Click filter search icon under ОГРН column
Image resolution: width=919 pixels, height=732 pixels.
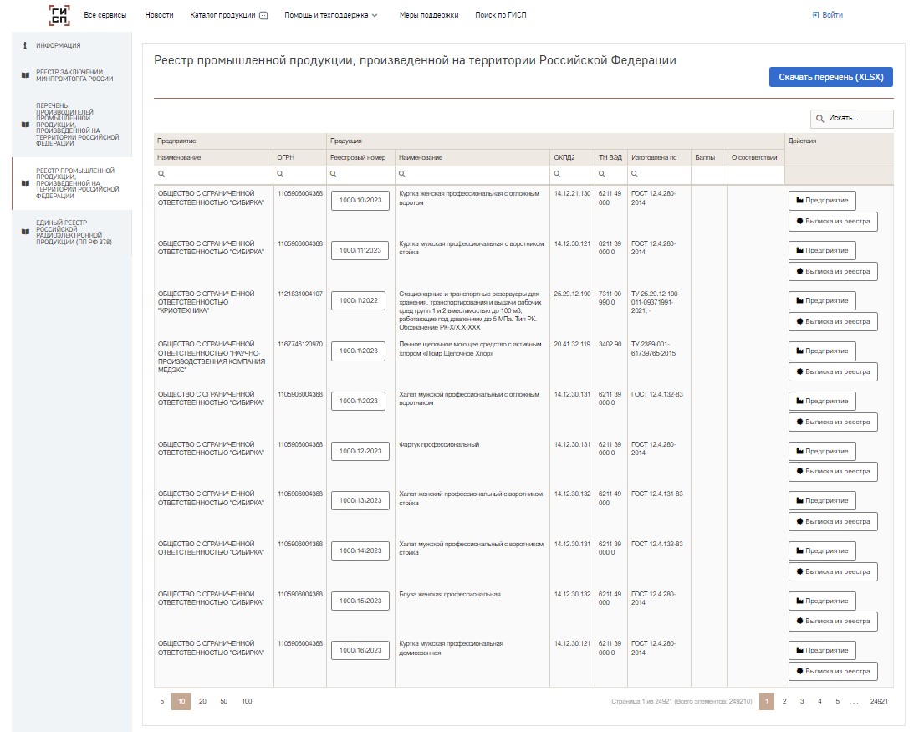click(x=281, y=174)
